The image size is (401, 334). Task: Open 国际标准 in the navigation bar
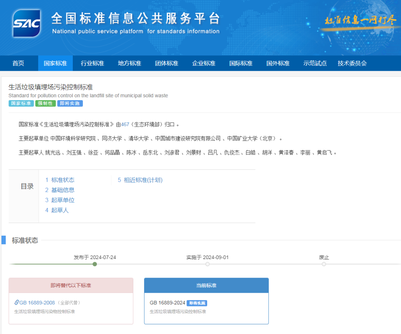pos(241,63)
